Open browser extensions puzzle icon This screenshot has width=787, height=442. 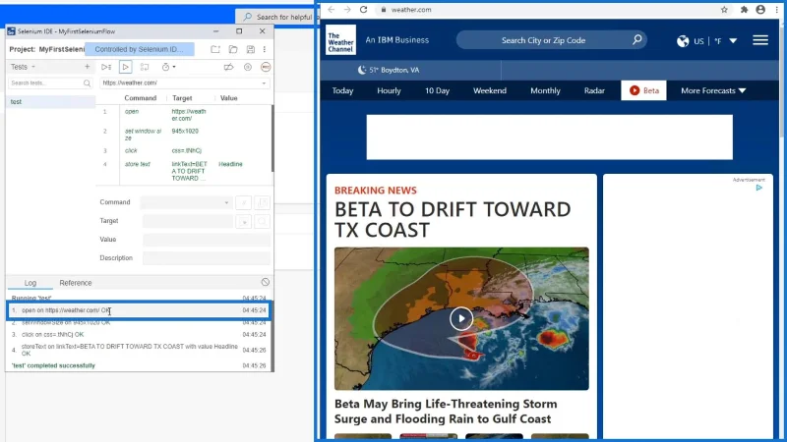click(744, 10)
